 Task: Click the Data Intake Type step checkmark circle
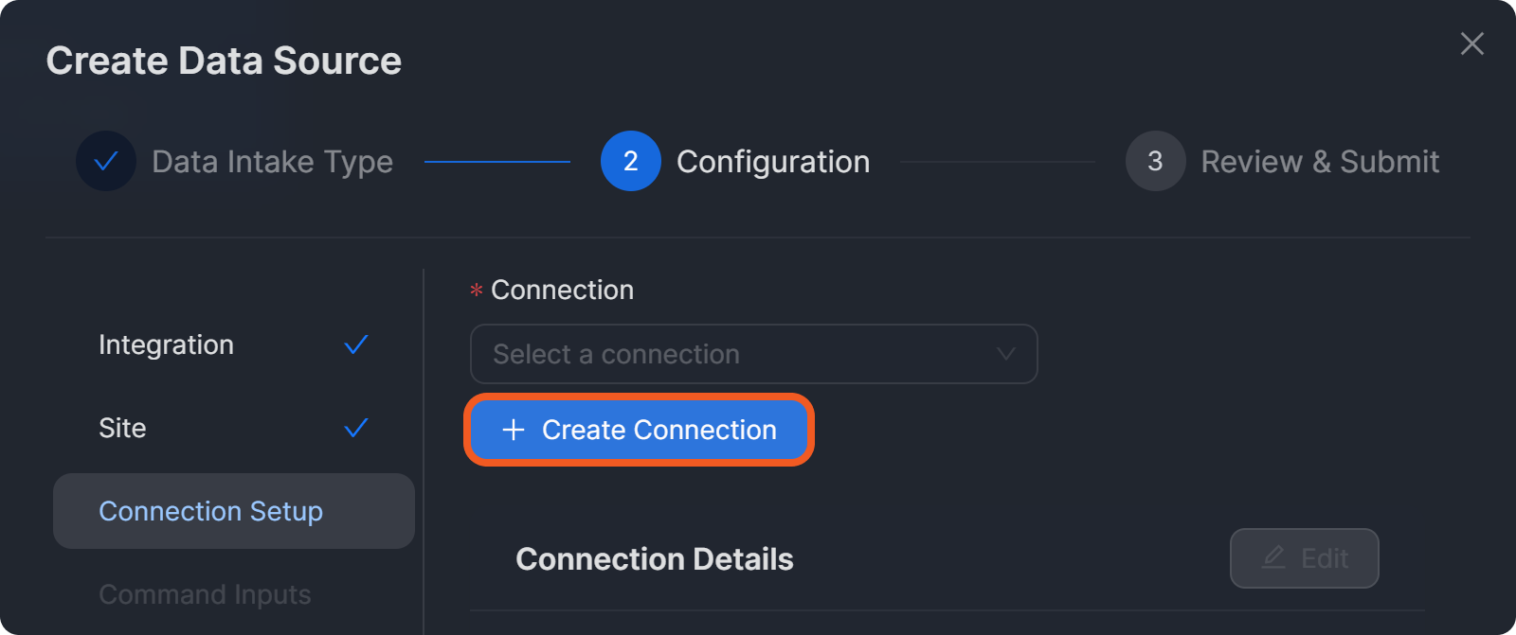(x=106, y=161)
